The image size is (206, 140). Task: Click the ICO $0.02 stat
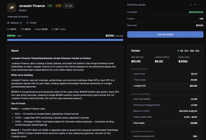click(x=12, y=29)
